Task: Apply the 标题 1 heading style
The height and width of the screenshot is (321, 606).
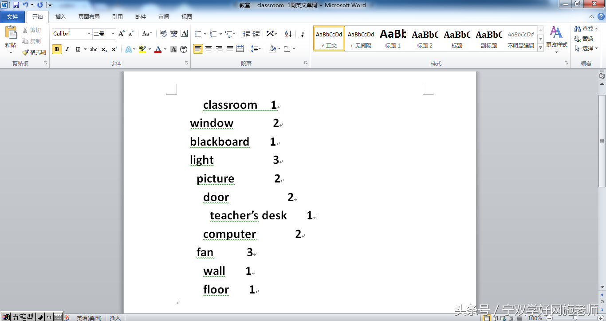Action: pyautogui.click(x=393, y=38)
